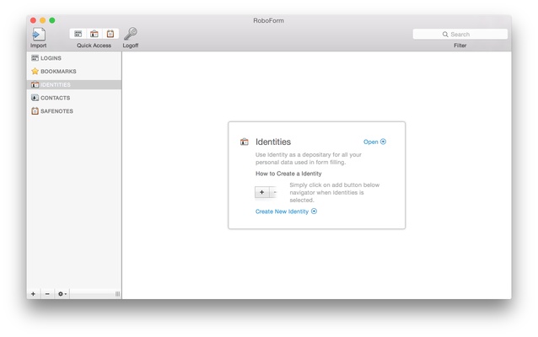Minimize the RoboForm window
This screenshot has height=337, width=538.
(42, 20)
